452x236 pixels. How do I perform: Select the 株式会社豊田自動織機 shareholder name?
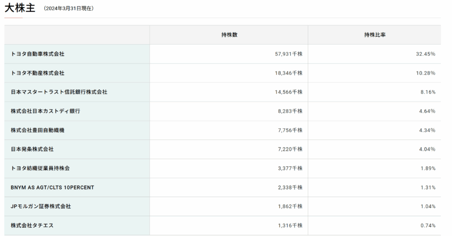(38, 130)
